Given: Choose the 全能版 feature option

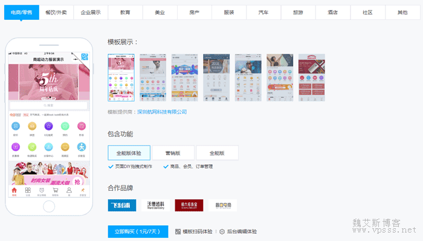Looking at the screenshot, I should tap(217, 153).
